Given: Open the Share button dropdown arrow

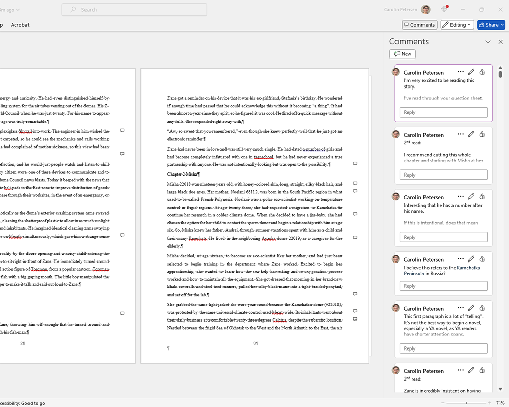Looking at the screenshot, I should 502,25.
